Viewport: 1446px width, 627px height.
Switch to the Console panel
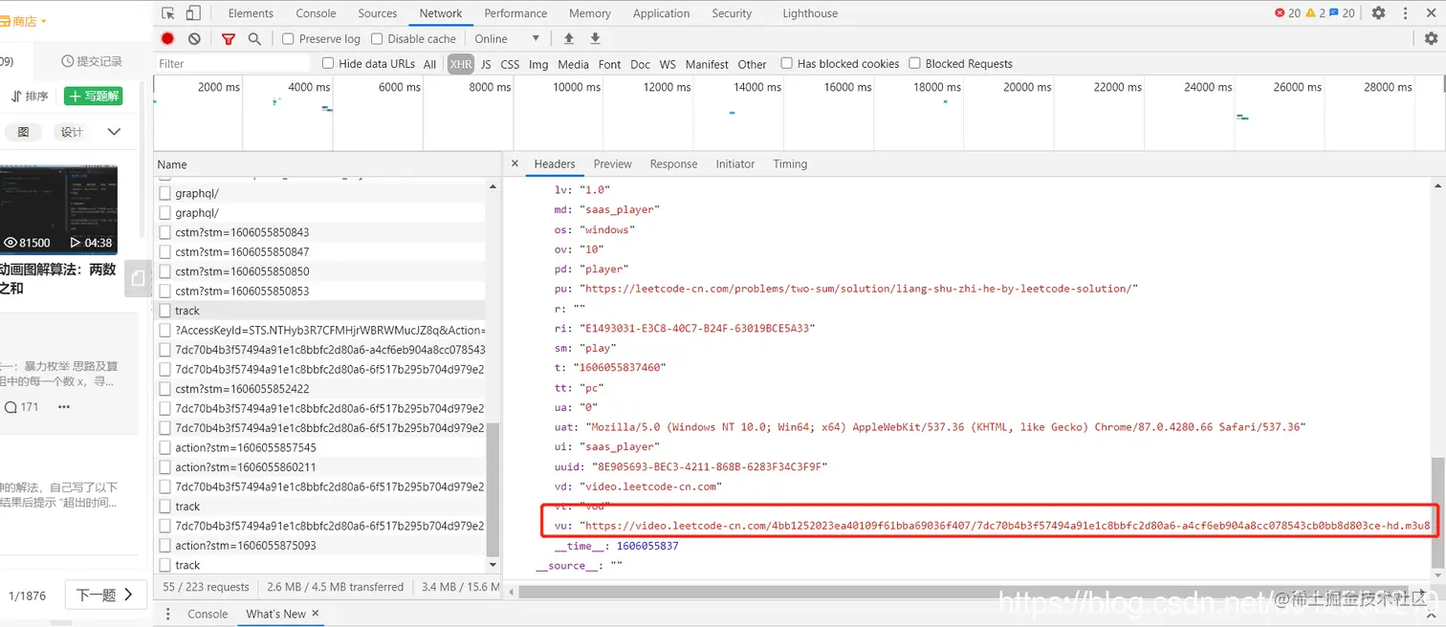tap(316, 13)
